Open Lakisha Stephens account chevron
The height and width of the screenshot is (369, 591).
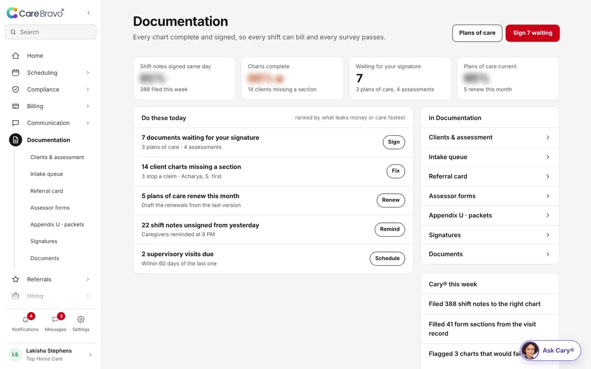[90, 354]
